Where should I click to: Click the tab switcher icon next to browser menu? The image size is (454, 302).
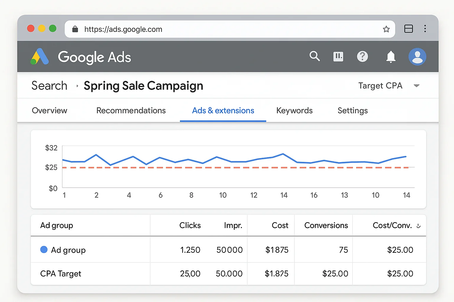pos(408,29)
